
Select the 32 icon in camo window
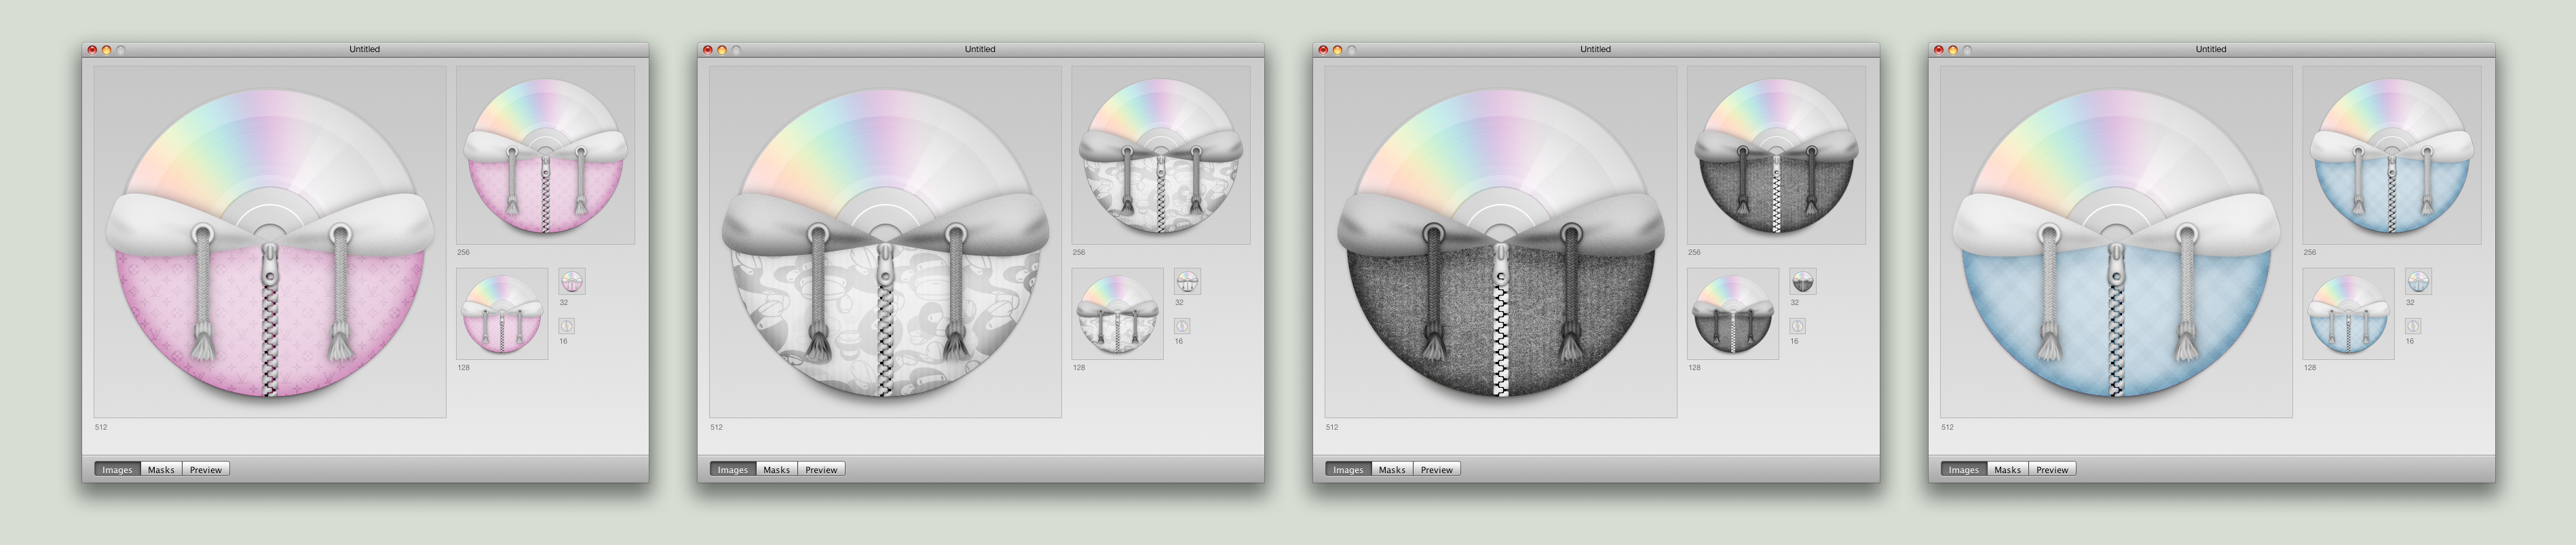point(1187,281)
